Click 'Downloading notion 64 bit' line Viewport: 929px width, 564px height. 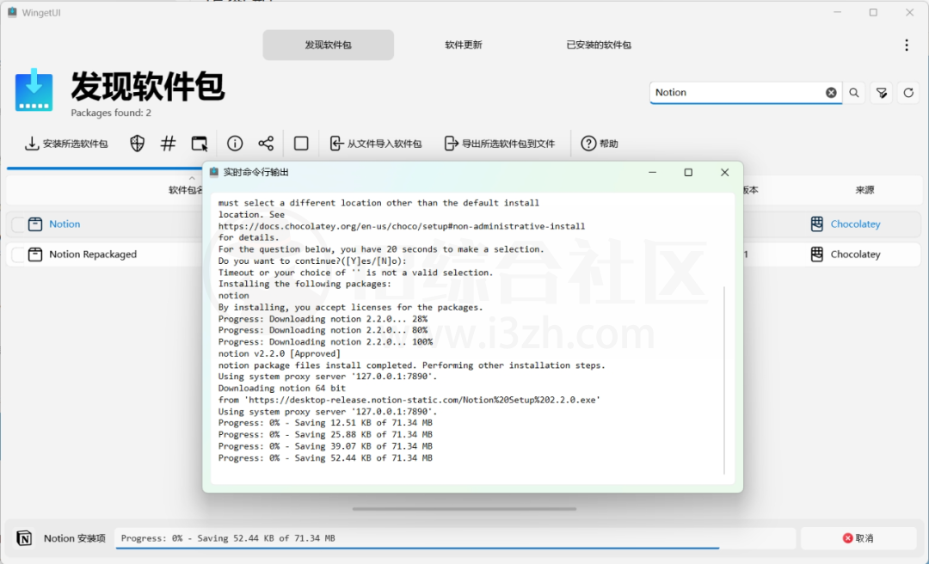click(x=281, y=388)
